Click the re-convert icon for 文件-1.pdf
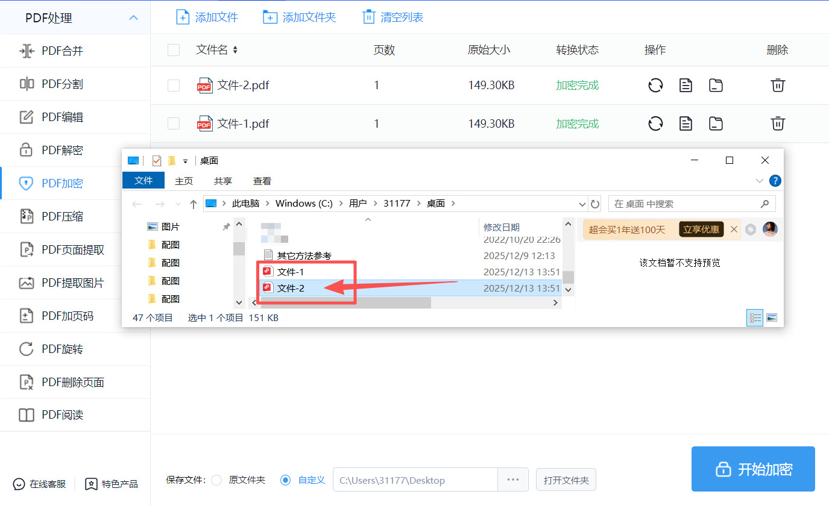 pos(655,124)
